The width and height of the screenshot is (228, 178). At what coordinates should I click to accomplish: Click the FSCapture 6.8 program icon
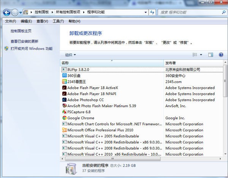click(64, 112)
